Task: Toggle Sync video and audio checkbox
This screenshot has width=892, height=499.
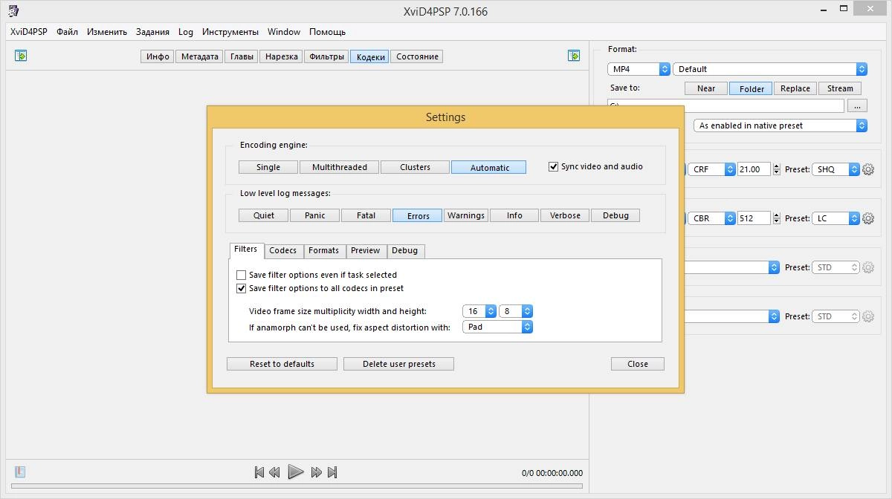Action: 553,166
